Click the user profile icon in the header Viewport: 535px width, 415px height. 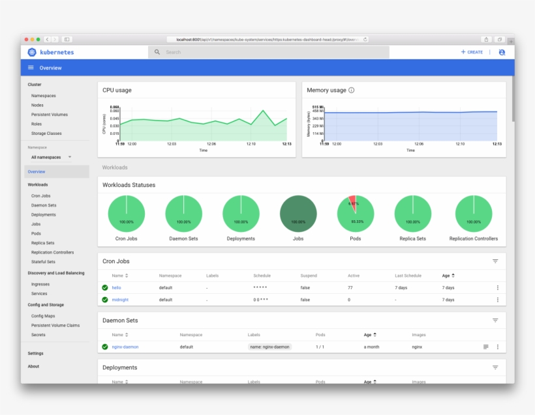pos(501,53)
